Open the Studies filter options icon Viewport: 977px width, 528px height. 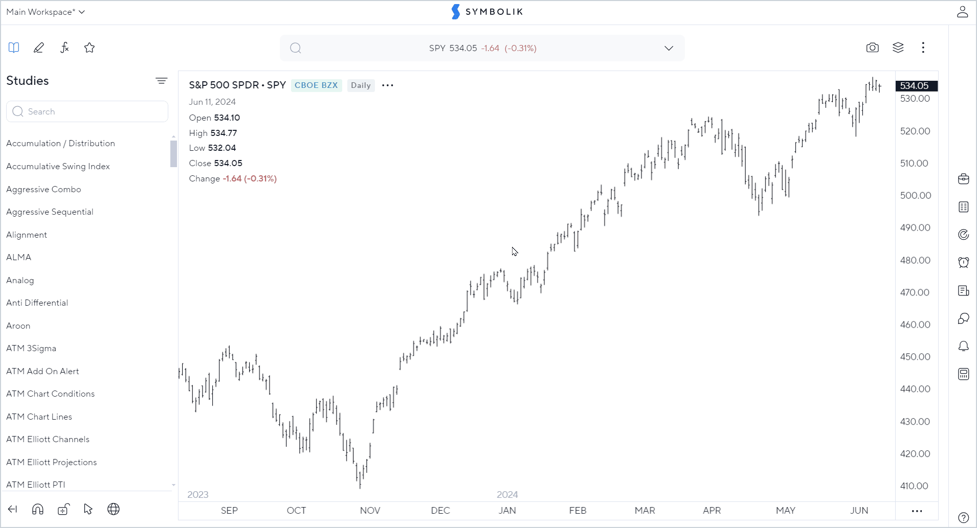162,81
